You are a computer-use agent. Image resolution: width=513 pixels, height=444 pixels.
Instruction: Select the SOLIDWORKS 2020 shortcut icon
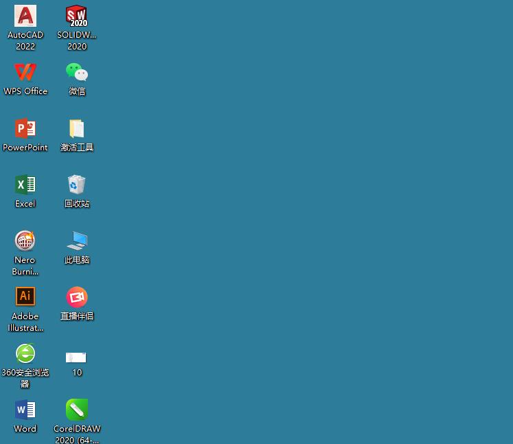pos(76,16)
